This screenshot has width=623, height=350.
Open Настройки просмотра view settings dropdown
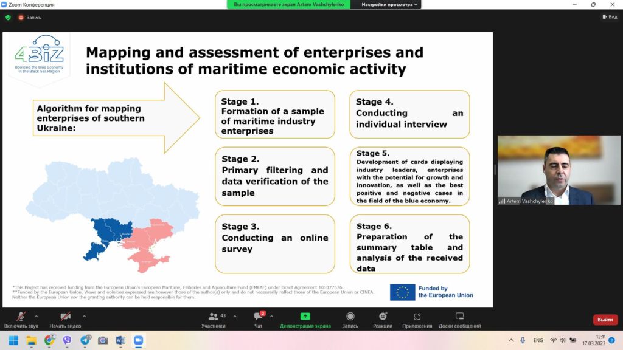coord(389,4)
